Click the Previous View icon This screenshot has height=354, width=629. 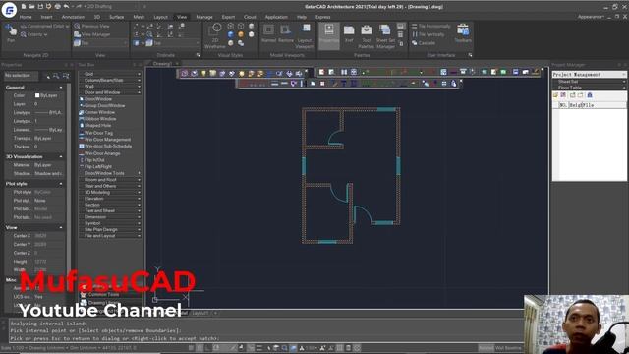click(x=78, y=26)
